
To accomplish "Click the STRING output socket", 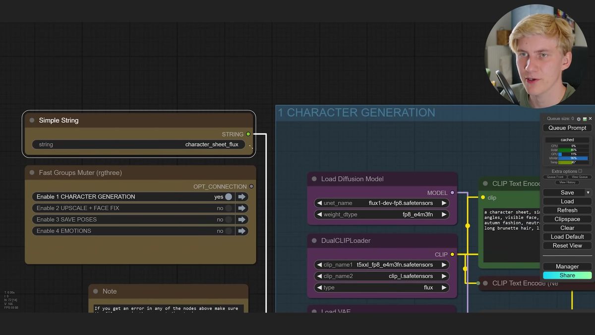I will 248,134.
